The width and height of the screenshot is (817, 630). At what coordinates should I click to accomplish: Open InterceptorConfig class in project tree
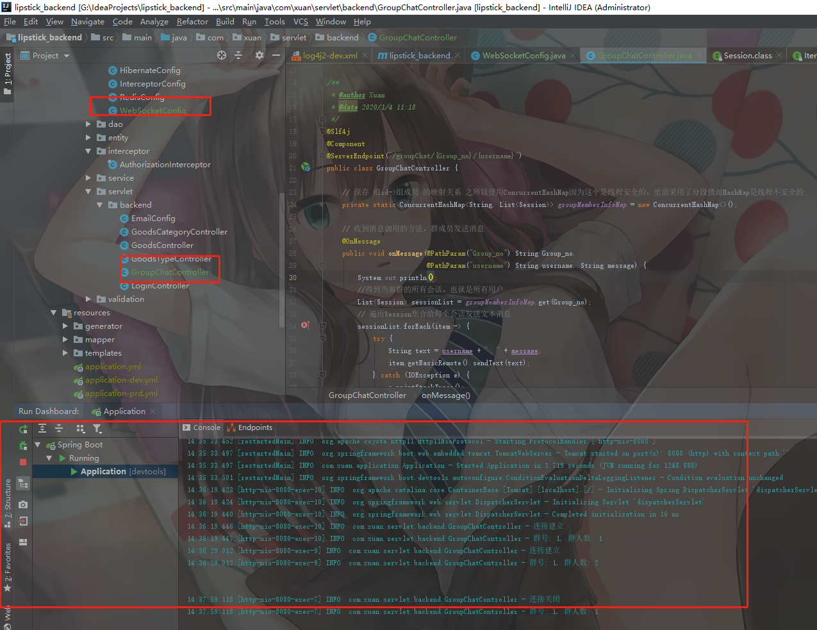pos(153,84)
